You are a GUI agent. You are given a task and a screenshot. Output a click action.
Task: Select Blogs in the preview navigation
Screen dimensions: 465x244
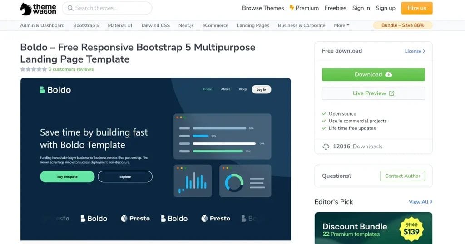(x=243, y=89)
